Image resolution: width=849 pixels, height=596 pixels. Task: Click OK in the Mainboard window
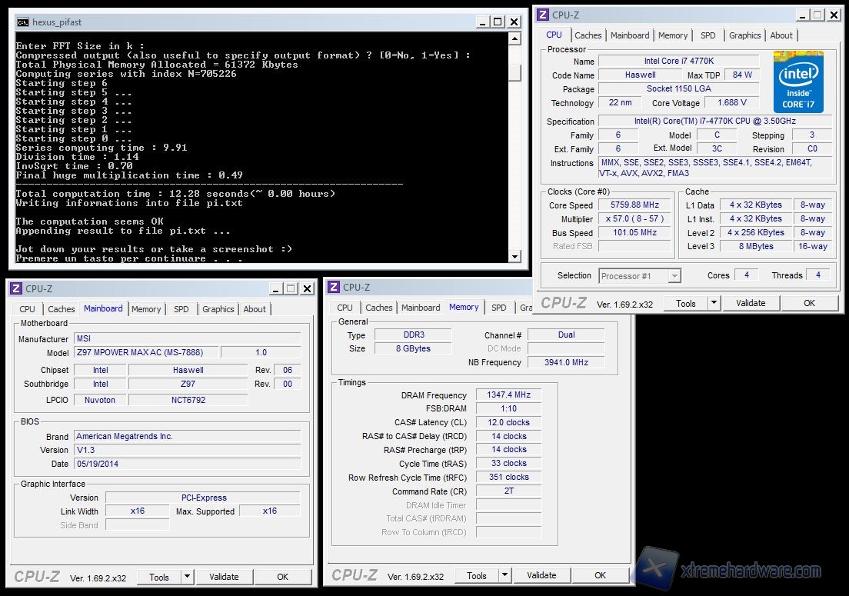[282, 577]
